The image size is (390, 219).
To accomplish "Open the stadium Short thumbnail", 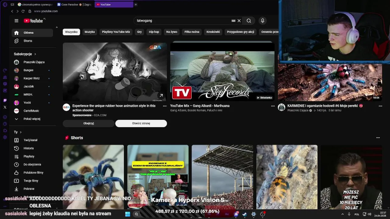I will coord(222,177).
